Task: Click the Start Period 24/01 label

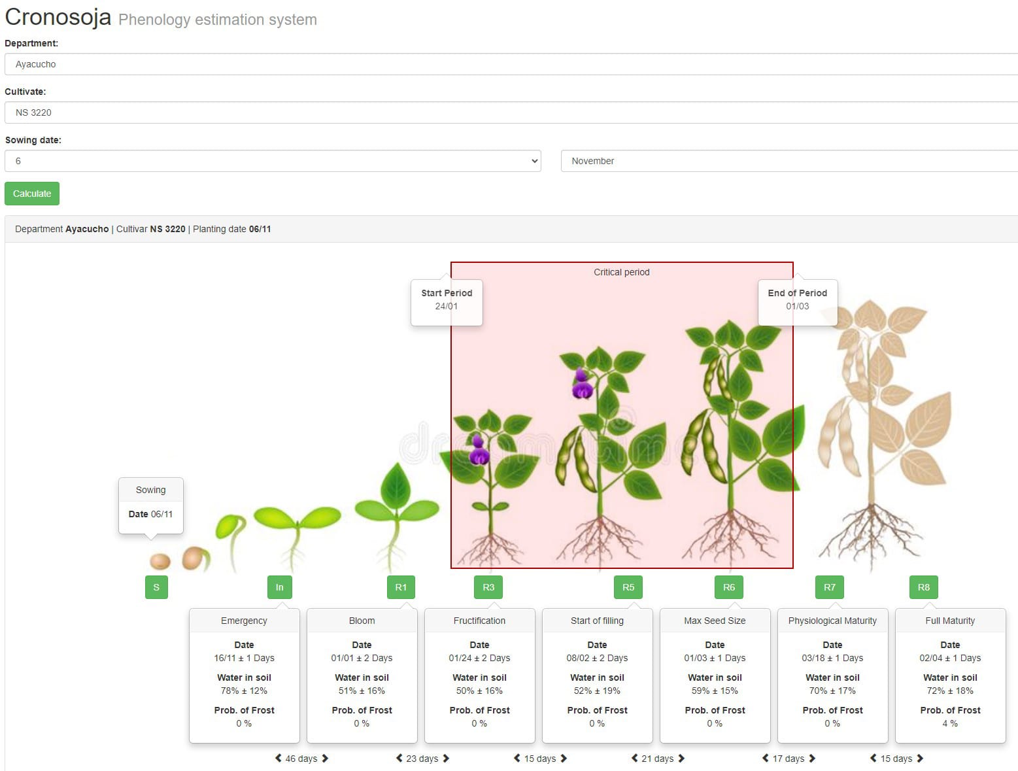Action: (447, 301)
